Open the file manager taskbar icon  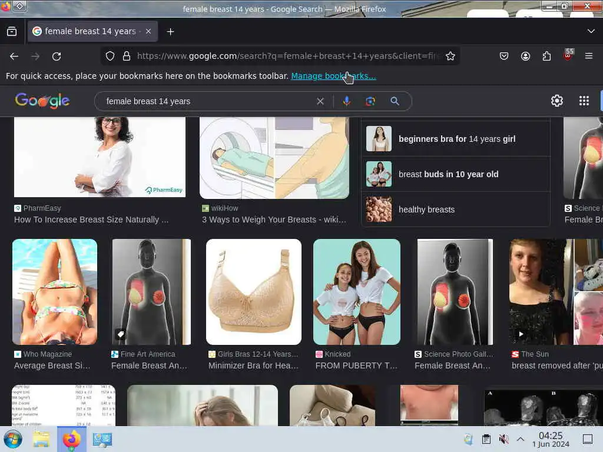point(41,439)
